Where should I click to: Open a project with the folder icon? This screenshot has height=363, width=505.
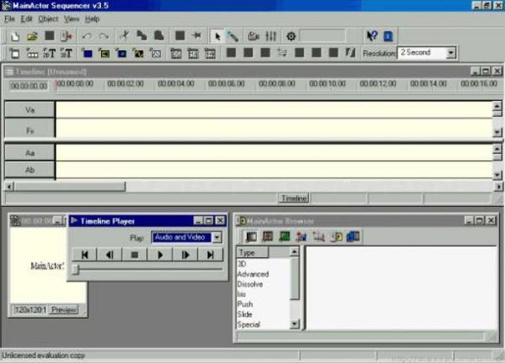[x=32, y=36]
